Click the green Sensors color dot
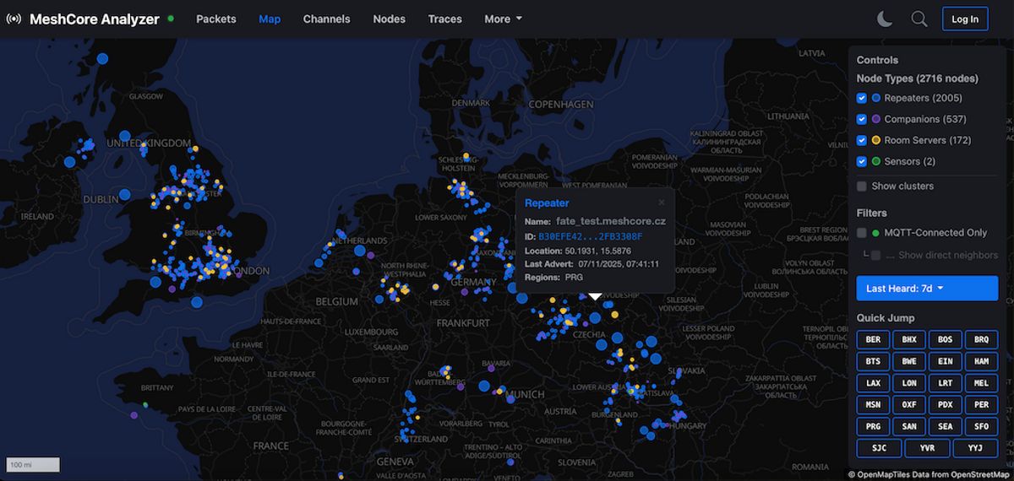The width and height of the screenshot is (1014, 481). pos(876,161)
